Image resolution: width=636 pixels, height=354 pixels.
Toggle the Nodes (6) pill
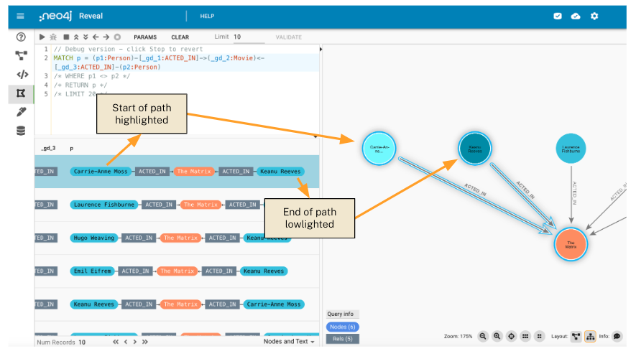[342, 327]
